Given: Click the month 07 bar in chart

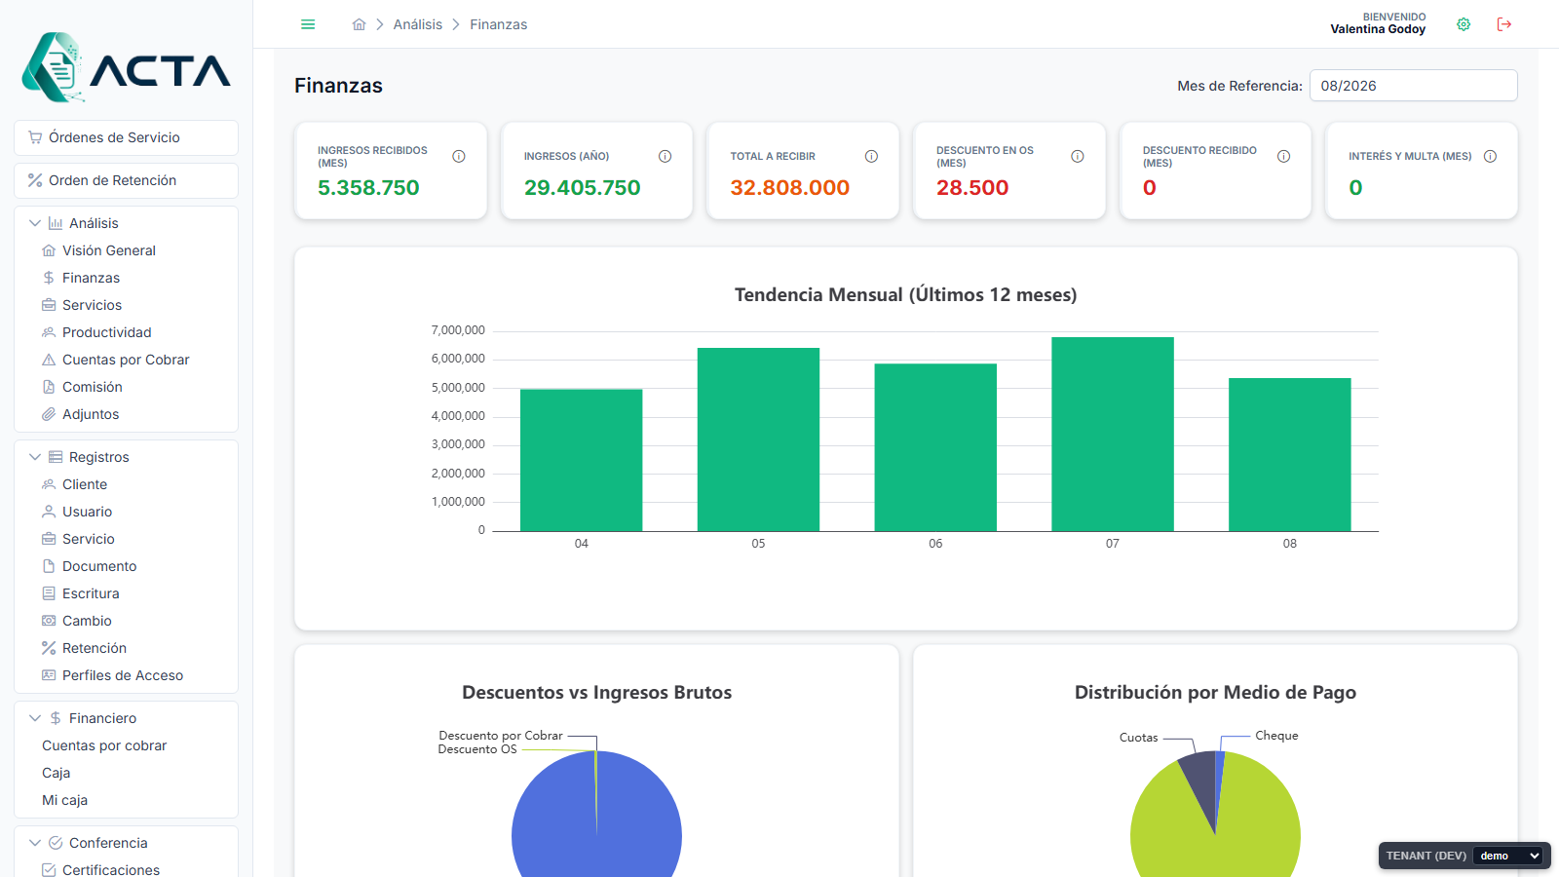Looking at the screenshot, I should pyautogui.click(x=1113, y=435).
